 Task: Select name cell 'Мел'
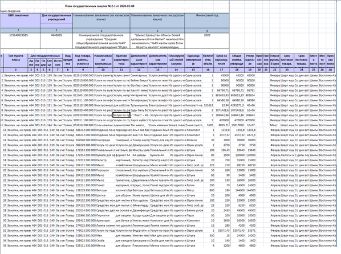(x=105, y=236)
